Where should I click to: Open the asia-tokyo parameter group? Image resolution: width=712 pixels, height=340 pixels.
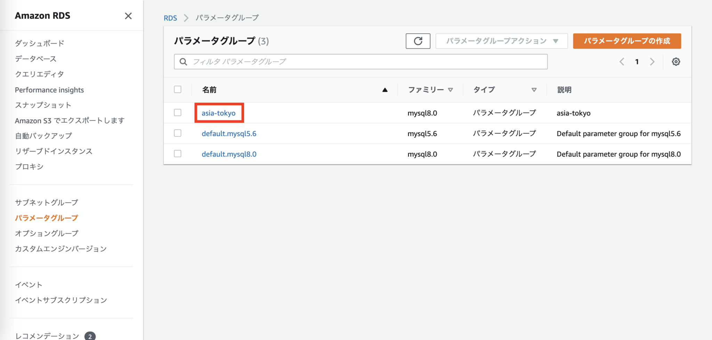pyautogui.click(x=219, y=113)
